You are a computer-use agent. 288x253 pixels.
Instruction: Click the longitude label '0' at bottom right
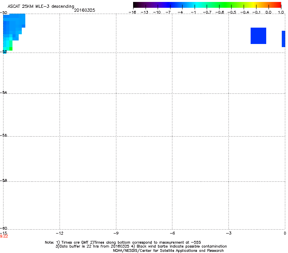point(285,233)
